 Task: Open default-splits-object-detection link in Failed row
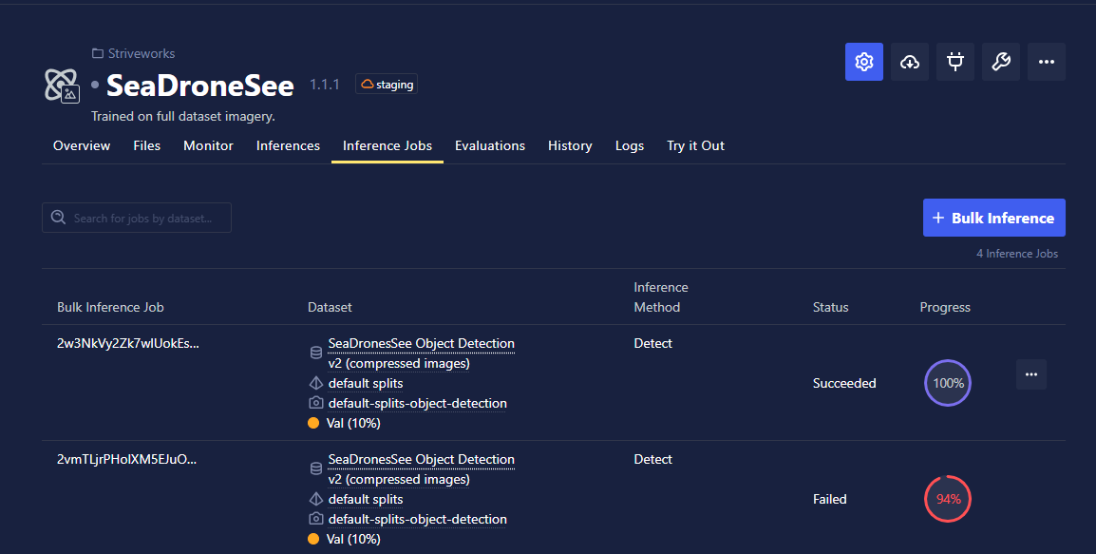[x=417, y=519]
